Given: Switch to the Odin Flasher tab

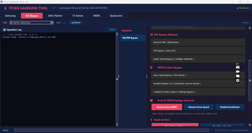Looking at the screenshot, I should point(55,16).
